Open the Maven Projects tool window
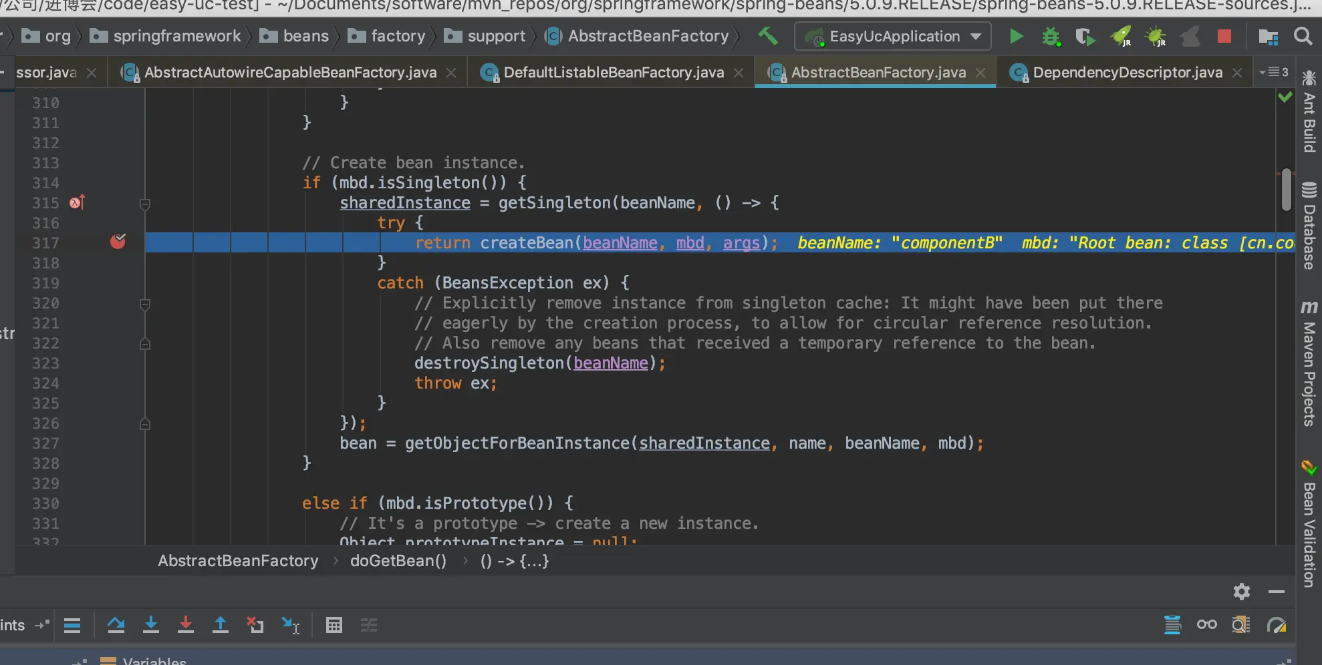Screen dimensions: 1322x665 tap(1309, 363)
